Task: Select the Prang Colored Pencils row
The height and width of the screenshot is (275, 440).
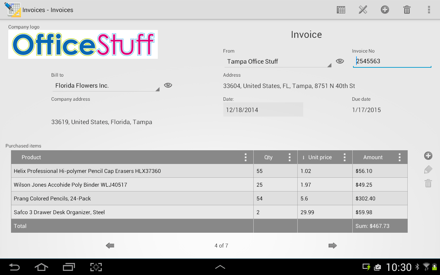Action: [x=209, y=198]
